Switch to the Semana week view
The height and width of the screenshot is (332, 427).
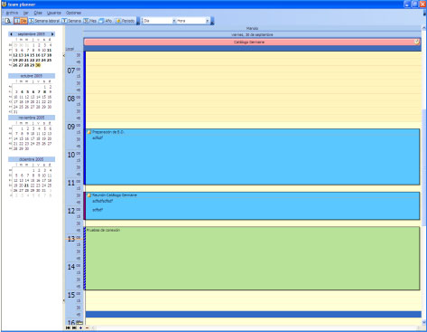[x=71, y=21]
